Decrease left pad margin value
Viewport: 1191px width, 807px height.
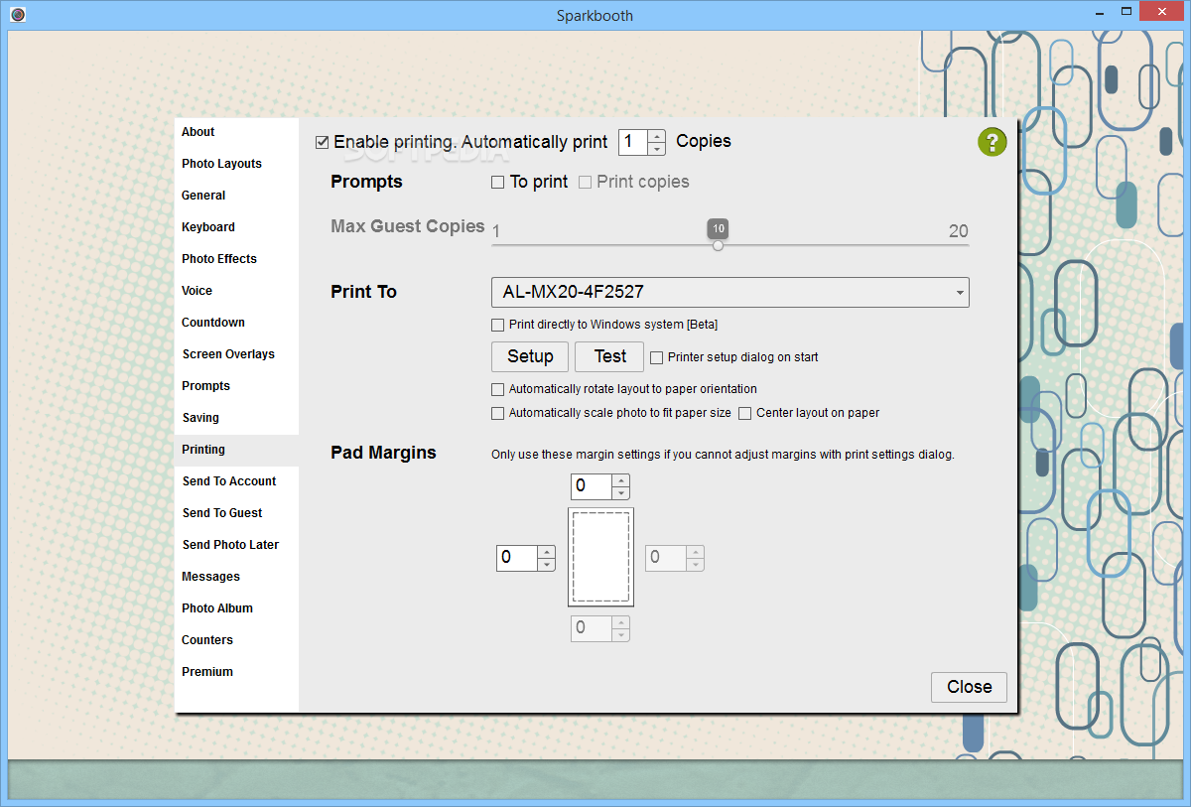pos(546,565)
